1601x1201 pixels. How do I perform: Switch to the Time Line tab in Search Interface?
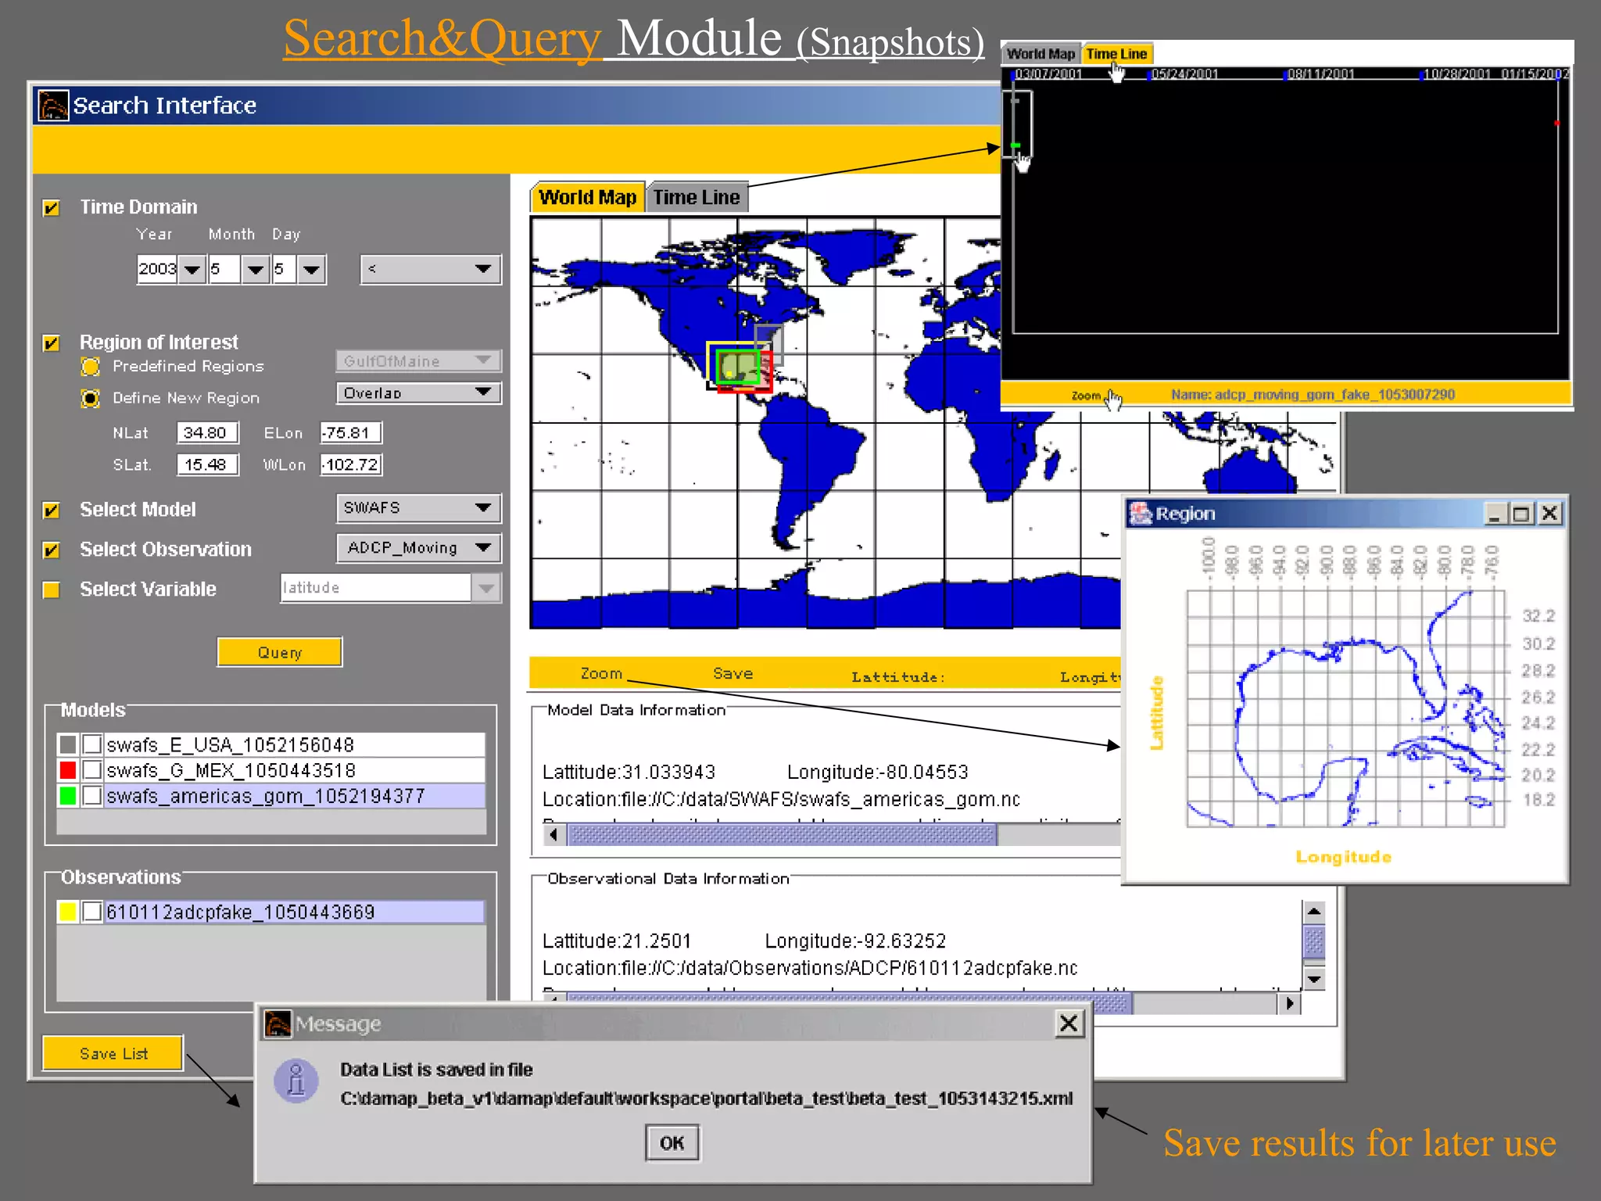pos(697,197)
